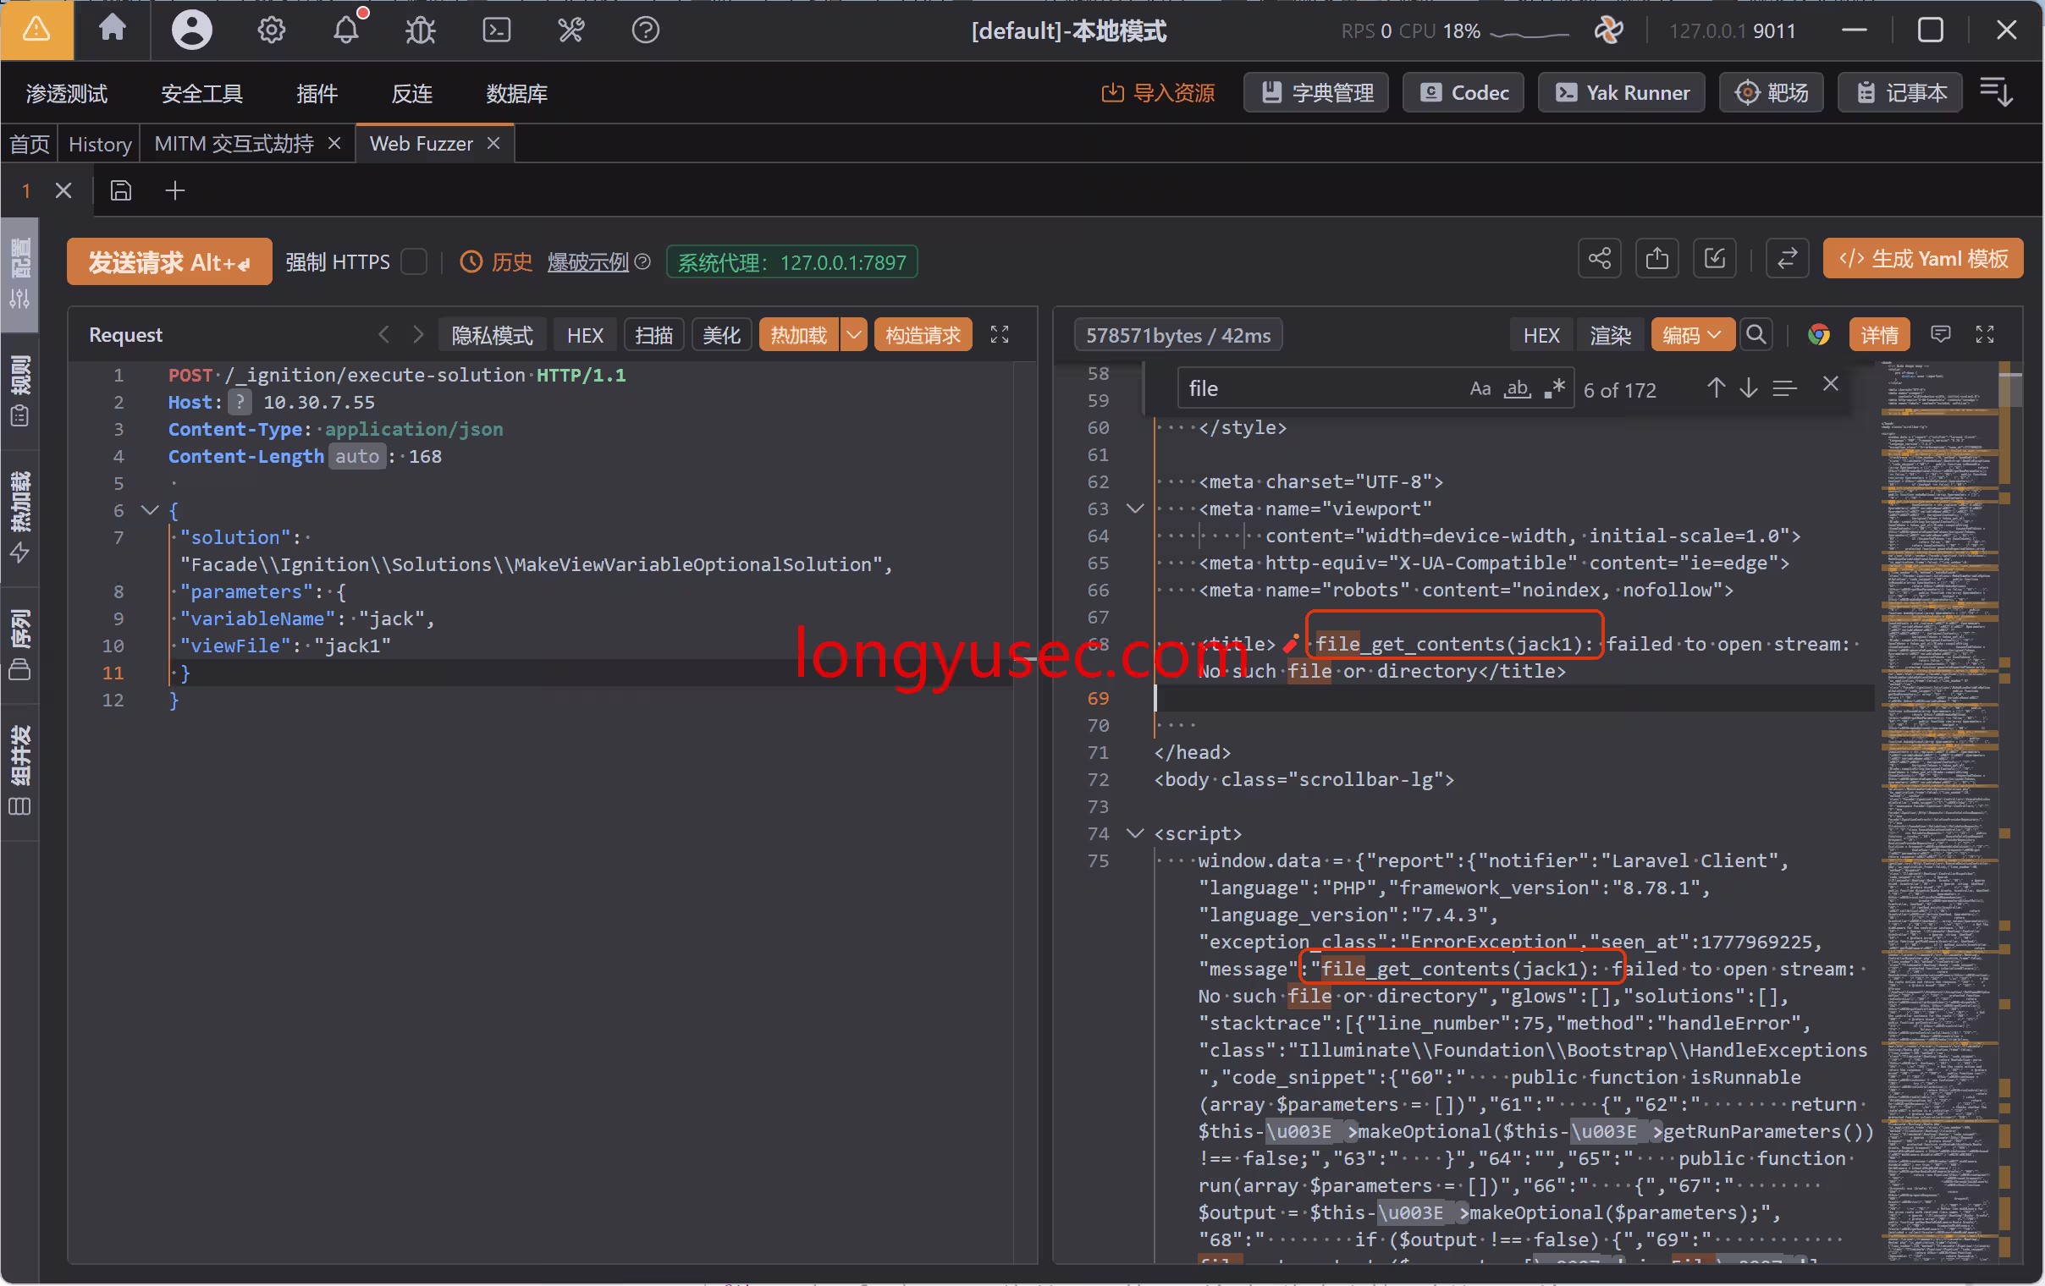
Task: Open the Codec tool
Action: (x=1465, y=91)
